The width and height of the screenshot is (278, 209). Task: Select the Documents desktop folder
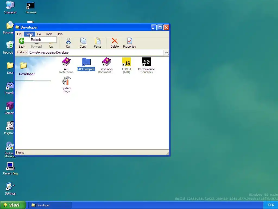pyautogui.click(x=8, y=27)
